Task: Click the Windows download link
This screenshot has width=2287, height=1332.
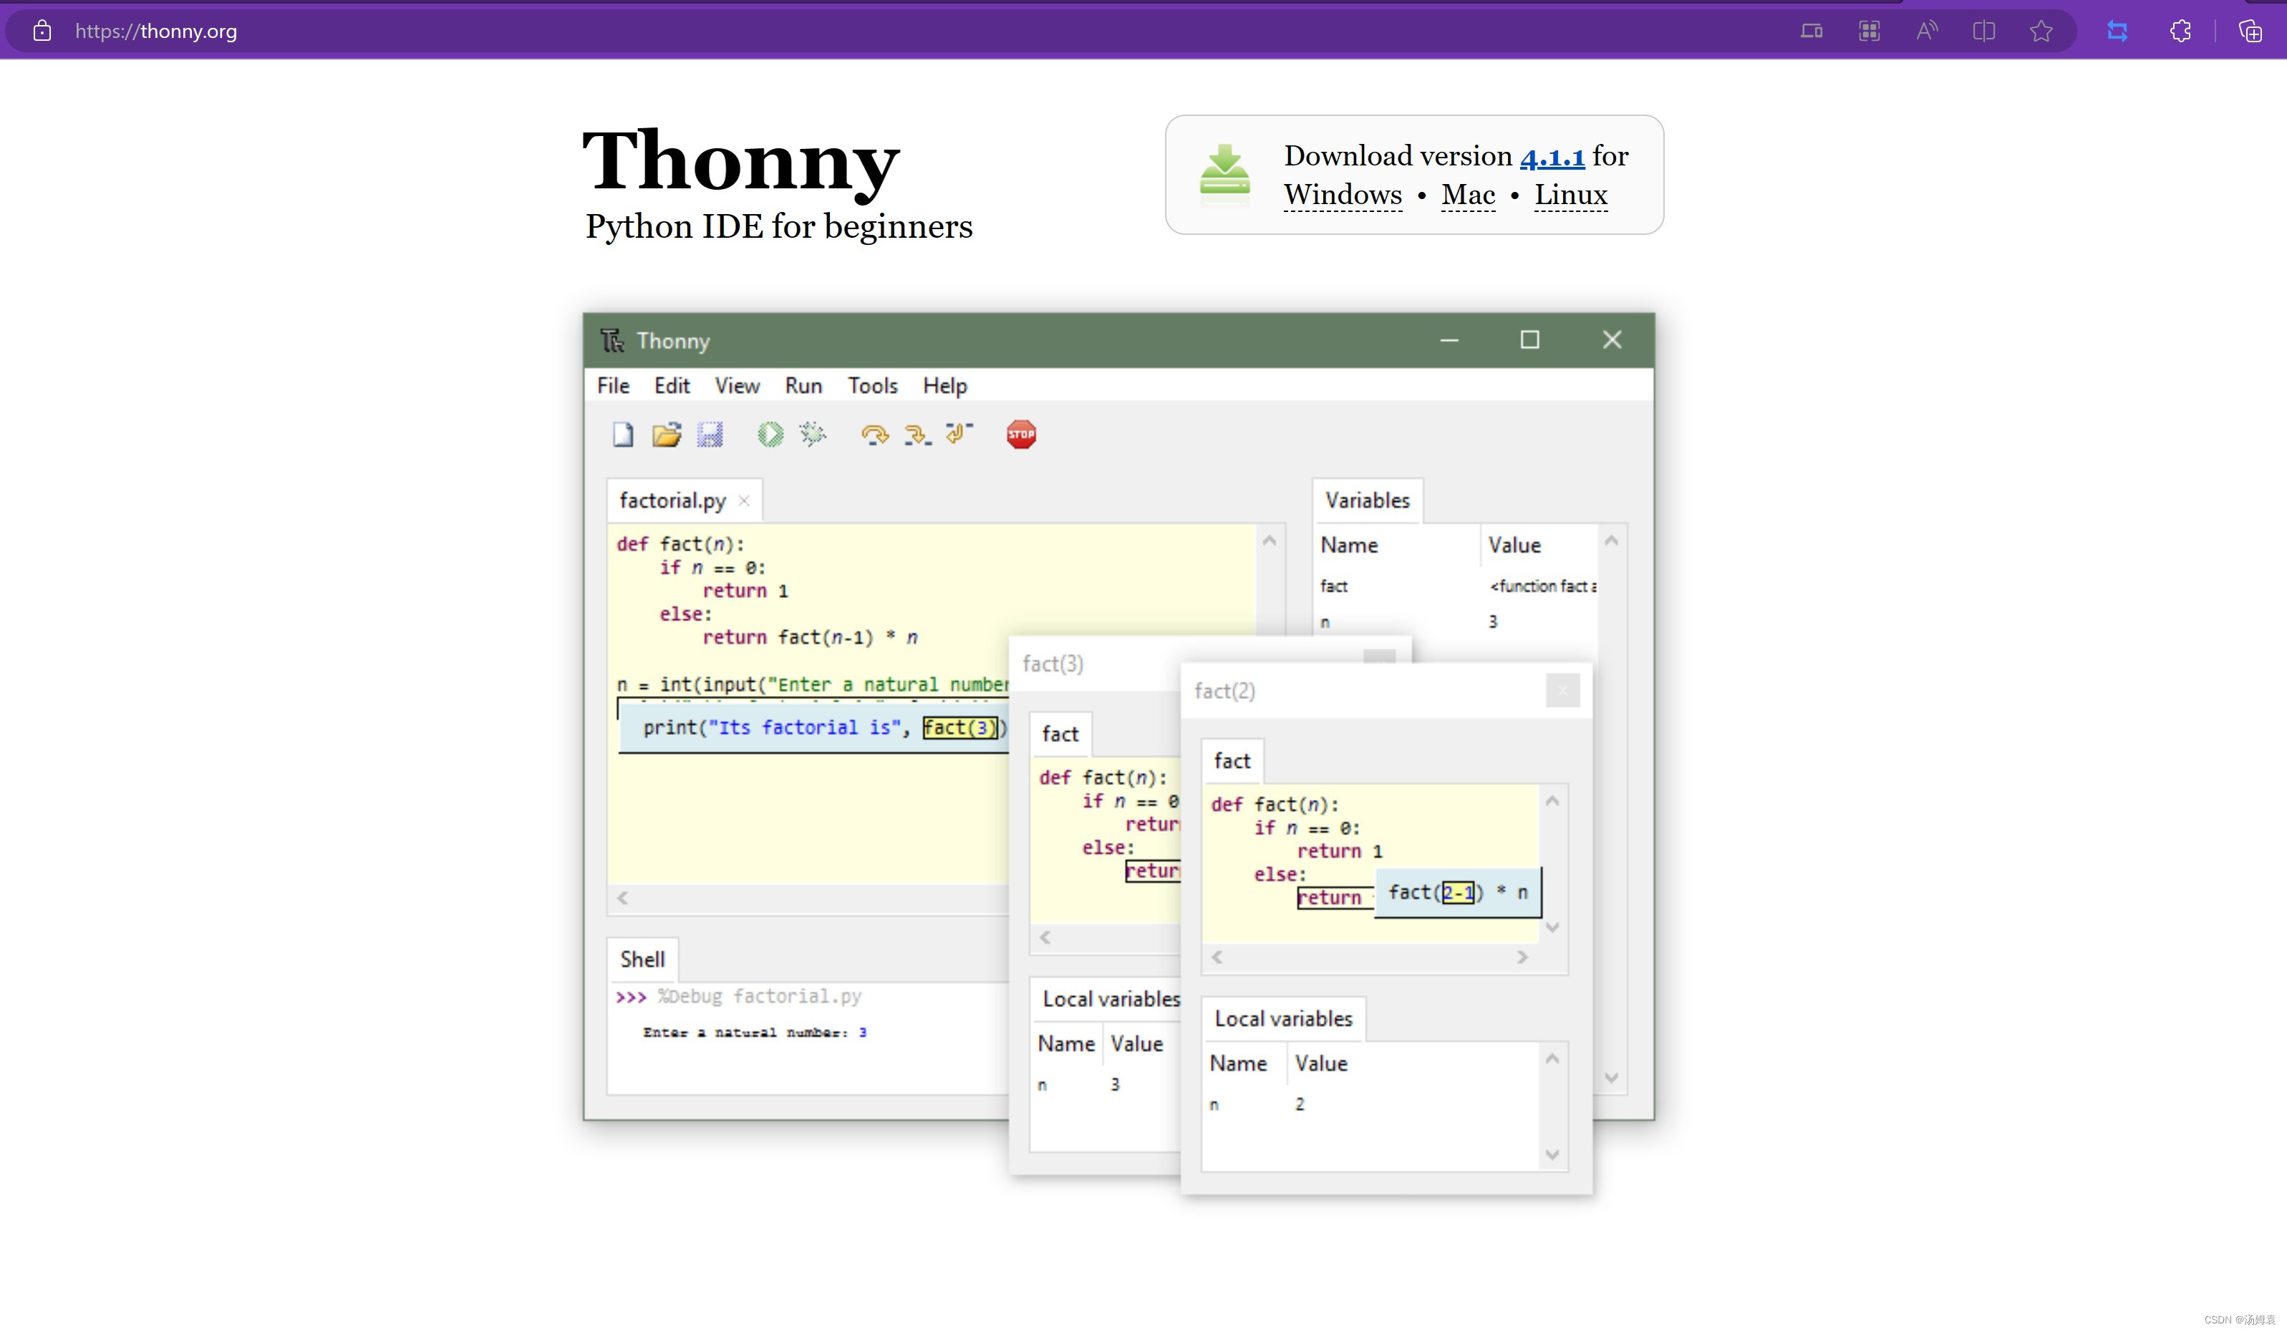Action: click(x=1343, y=195)
